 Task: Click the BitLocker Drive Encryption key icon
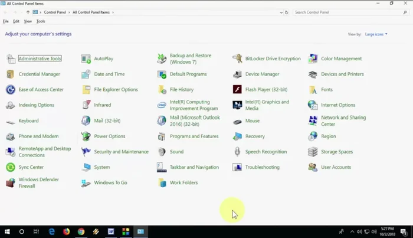pyautogui.click(x=237, y=59)
